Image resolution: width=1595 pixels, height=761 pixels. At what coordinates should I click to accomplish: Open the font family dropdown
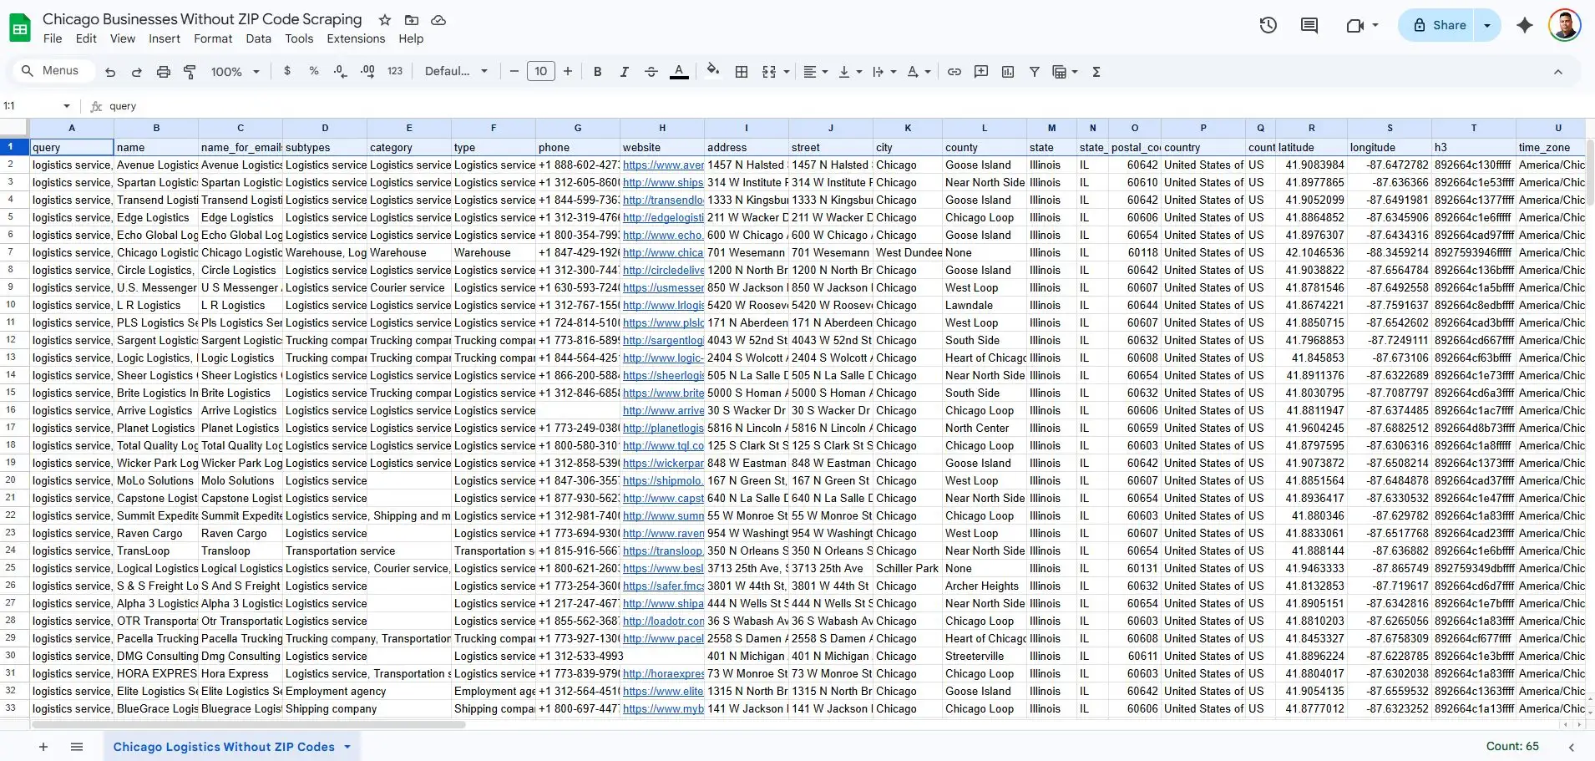(456, 72)
